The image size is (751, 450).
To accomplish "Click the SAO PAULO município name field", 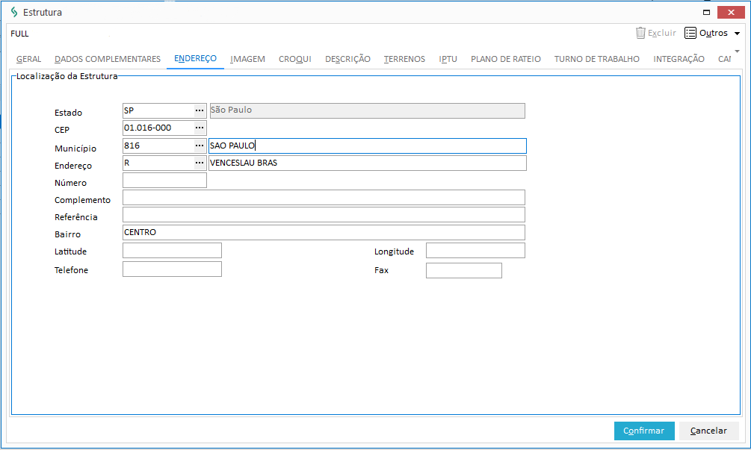I will (x=368, y=146).
